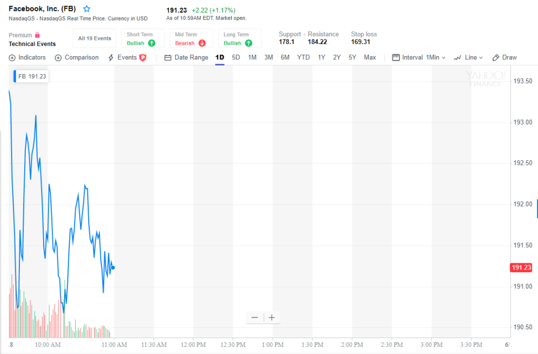
Task: Click the red 191.23 price axis label
Action: (521, 267)
